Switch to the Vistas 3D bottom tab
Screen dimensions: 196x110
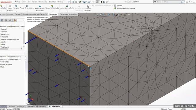tap(21, 107)
